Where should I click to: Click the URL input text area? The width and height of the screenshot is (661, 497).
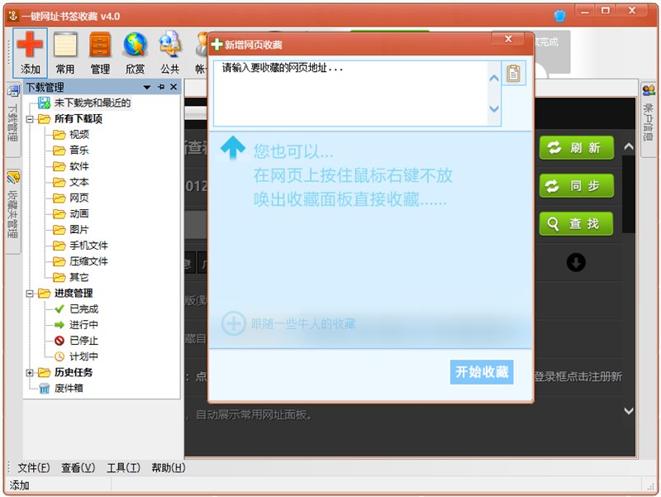(350, 93)
